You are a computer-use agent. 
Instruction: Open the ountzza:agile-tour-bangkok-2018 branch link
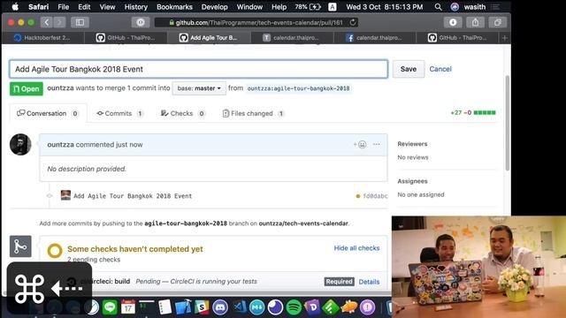pos(298,88)
